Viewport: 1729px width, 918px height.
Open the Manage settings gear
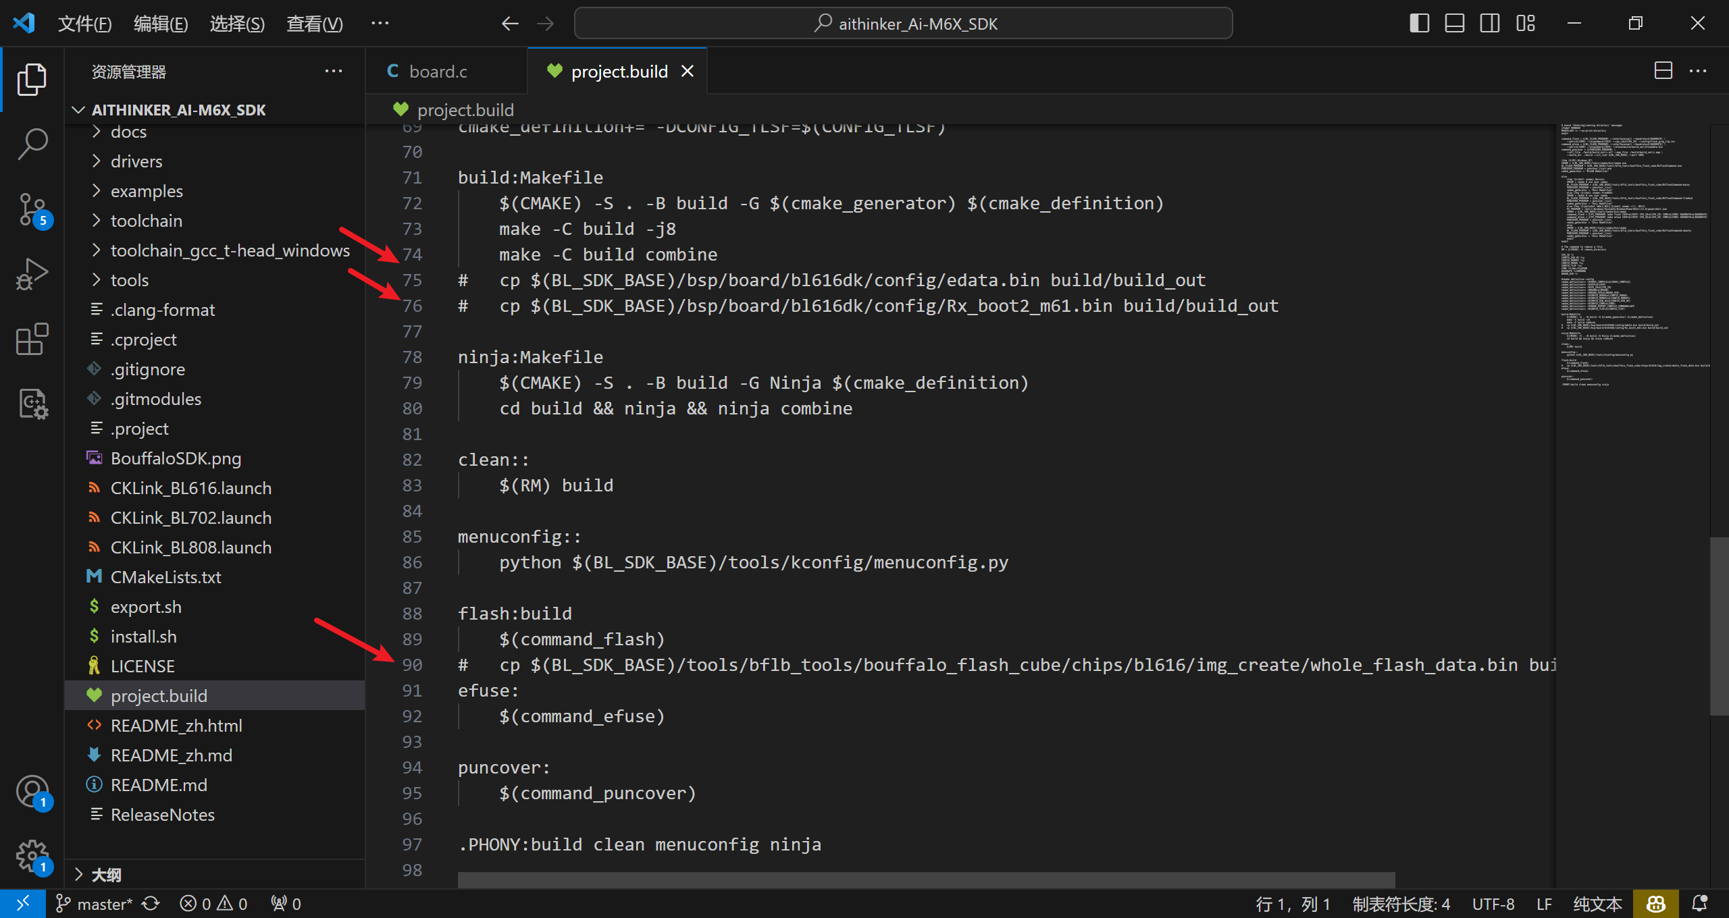32,856
